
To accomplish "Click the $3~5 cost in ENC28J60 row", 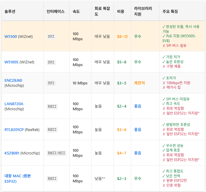I will 122,83.
